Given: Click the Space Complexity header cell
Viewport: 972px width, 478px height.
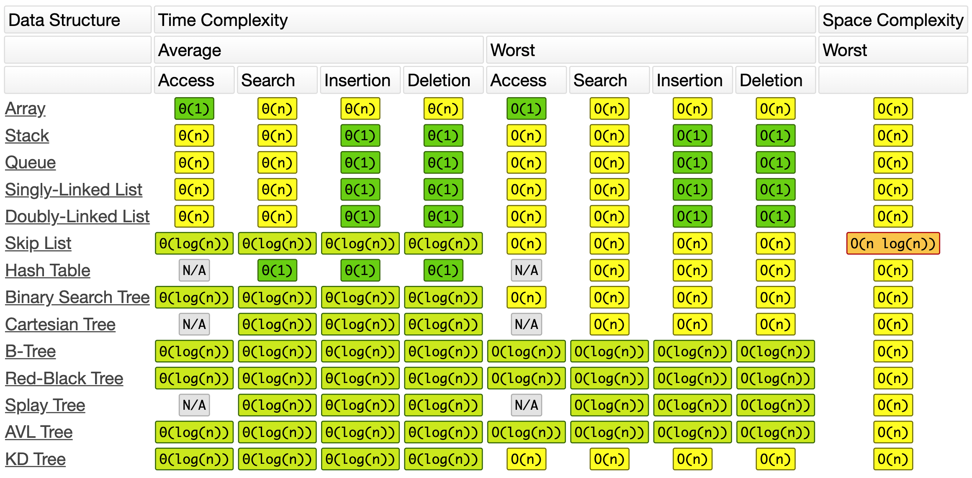Looking at the screenshot, I should (x=893, y=20).
